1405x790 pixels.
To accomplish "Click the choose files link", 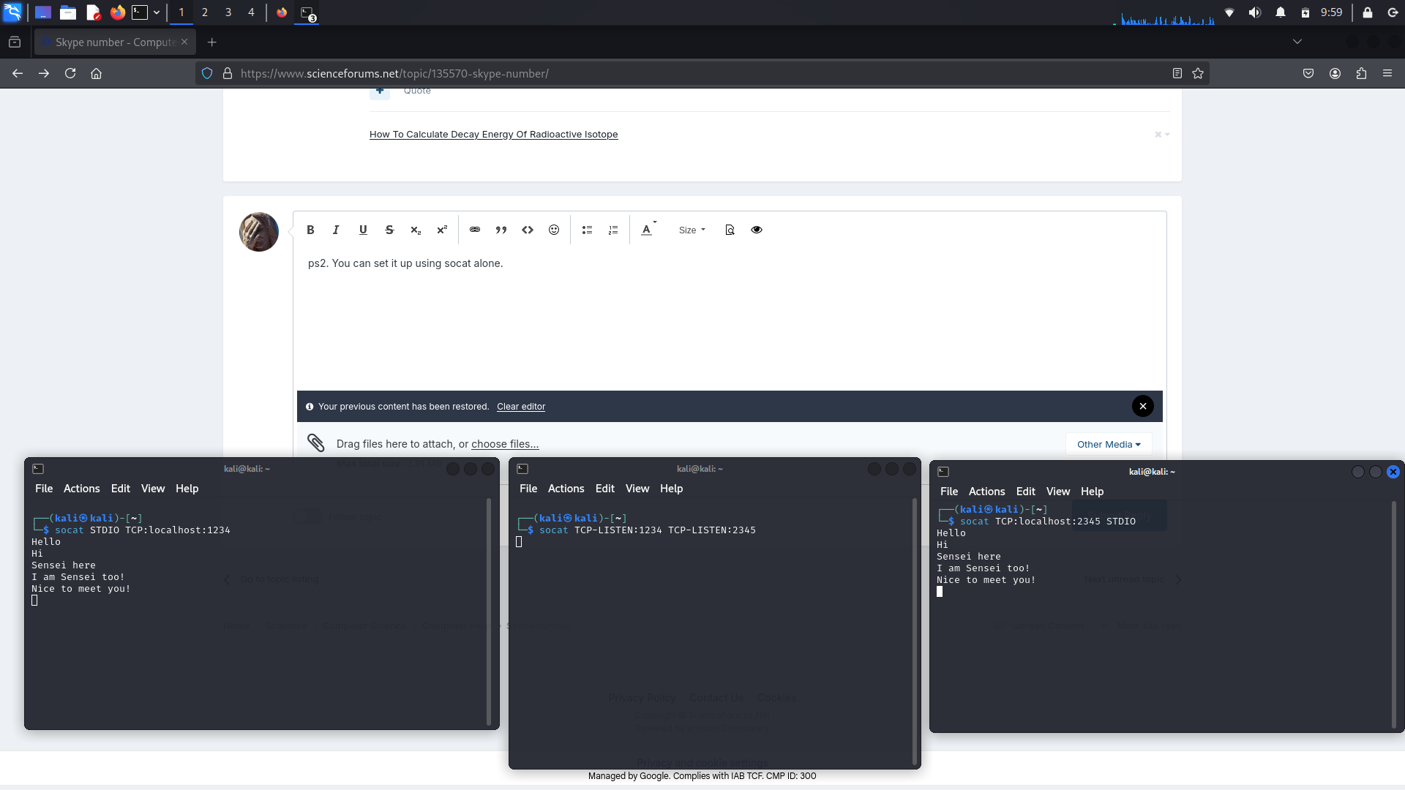I will pos(505,444).
